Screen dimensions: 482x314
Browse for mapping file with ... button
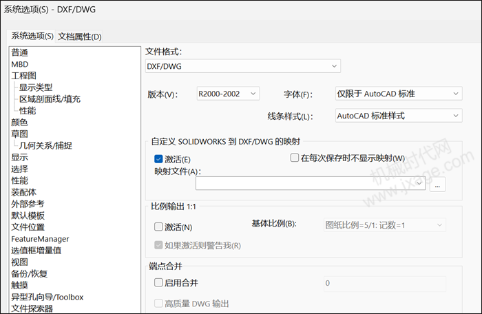[437, 185]
